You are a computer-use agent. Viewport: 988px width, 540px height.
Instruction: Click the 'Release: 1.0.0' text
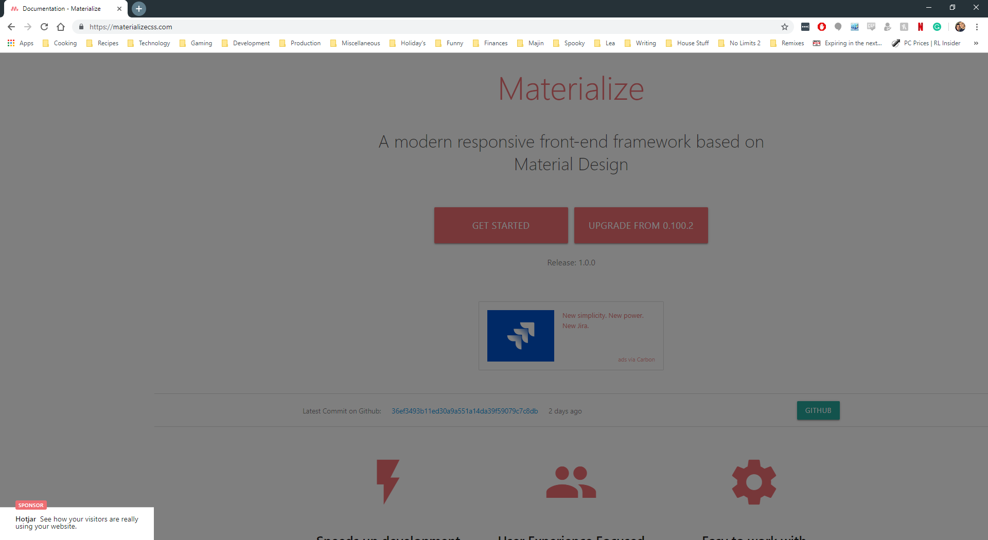(571, 262)
